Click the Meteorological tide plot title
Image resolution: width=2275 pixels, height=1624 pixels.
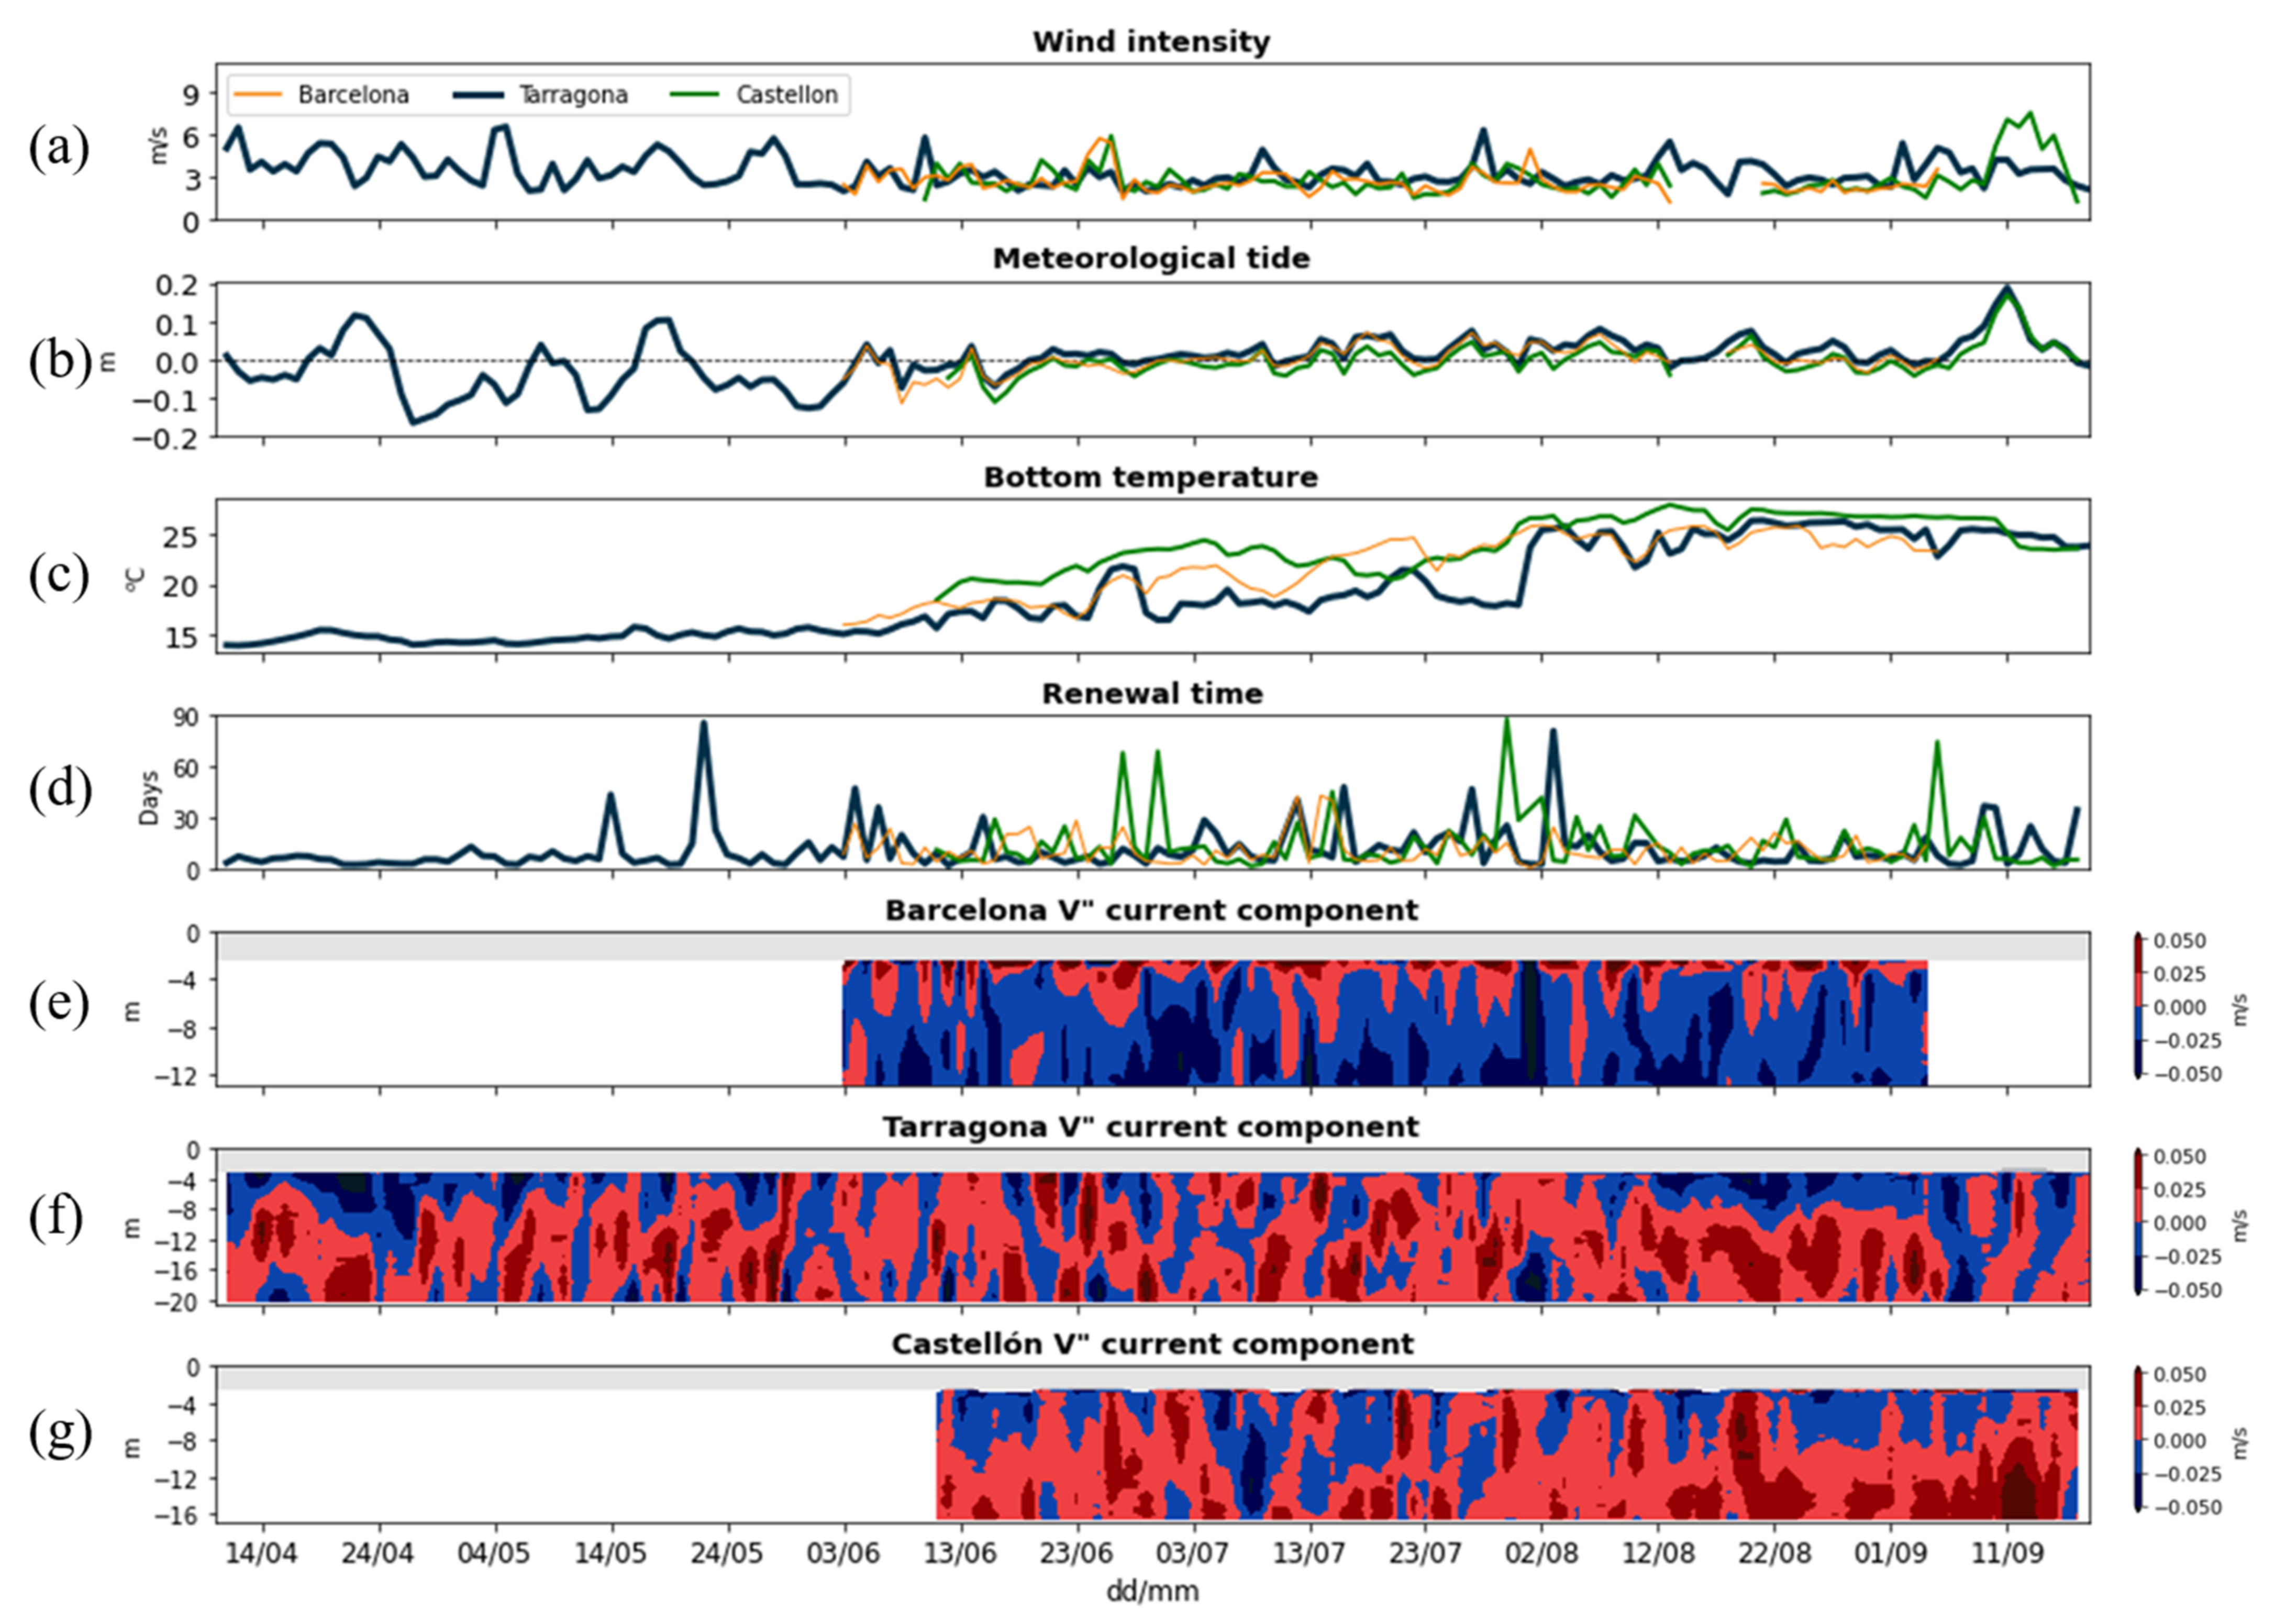[1151, 258]
